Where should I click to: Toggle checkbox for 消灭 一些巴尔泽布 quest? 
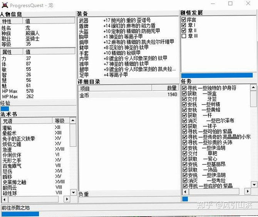click(184, 121)
